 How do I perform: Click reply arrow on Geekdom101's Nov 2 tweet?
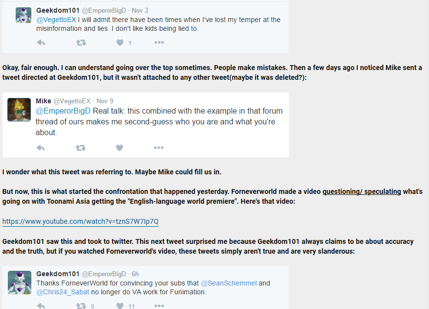(x=41, y=43)
